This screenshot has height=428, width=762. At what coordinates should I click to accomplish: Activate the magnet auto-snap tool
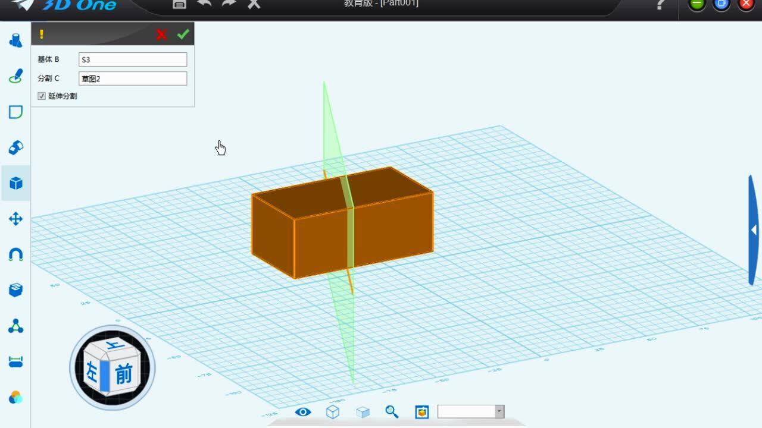[x=16, y=254]
